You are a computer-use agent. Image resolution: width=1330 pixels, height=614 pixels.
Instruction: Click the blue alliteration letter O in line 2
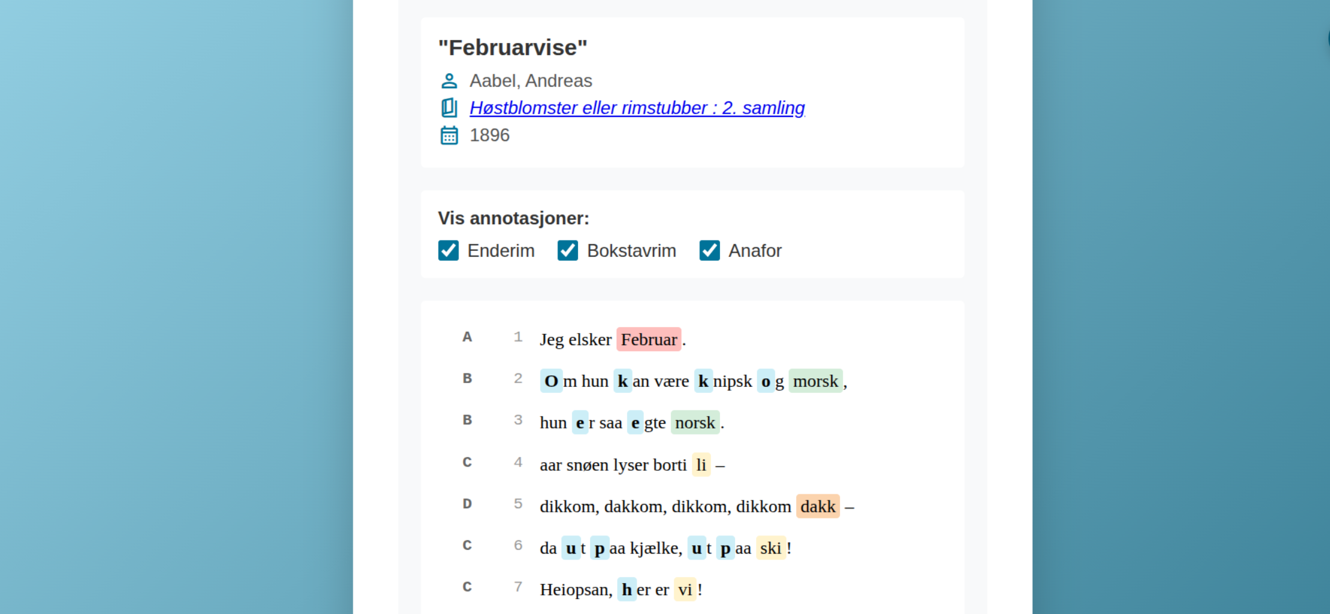tap(551, 381)
